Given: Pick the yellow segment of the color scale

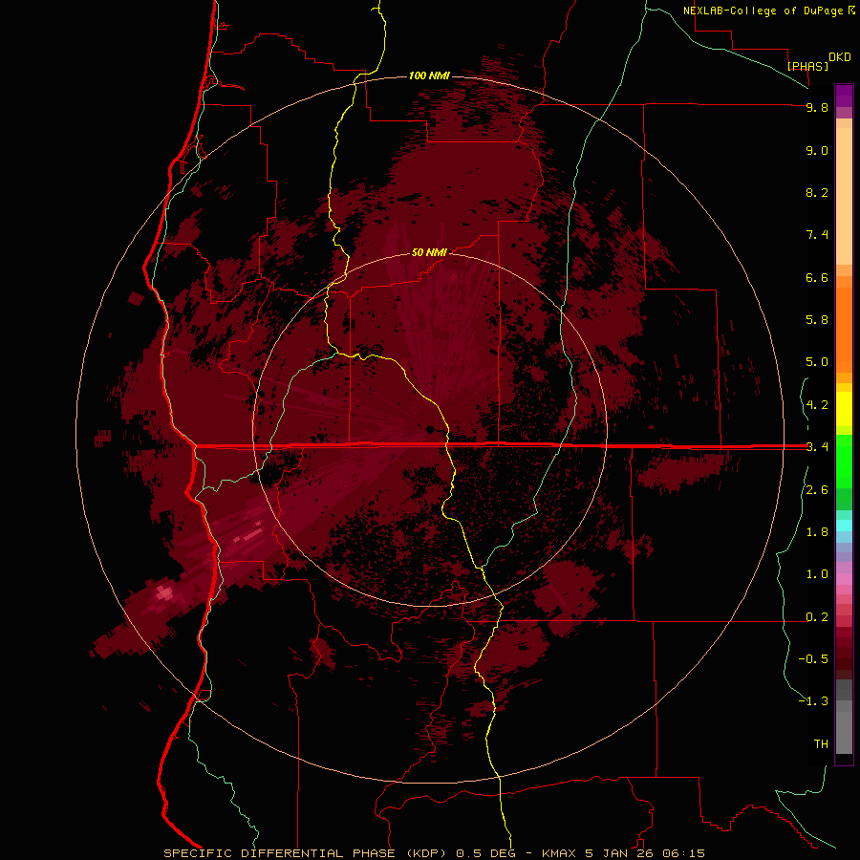Looking at the screenshot, I should (844, 409).
